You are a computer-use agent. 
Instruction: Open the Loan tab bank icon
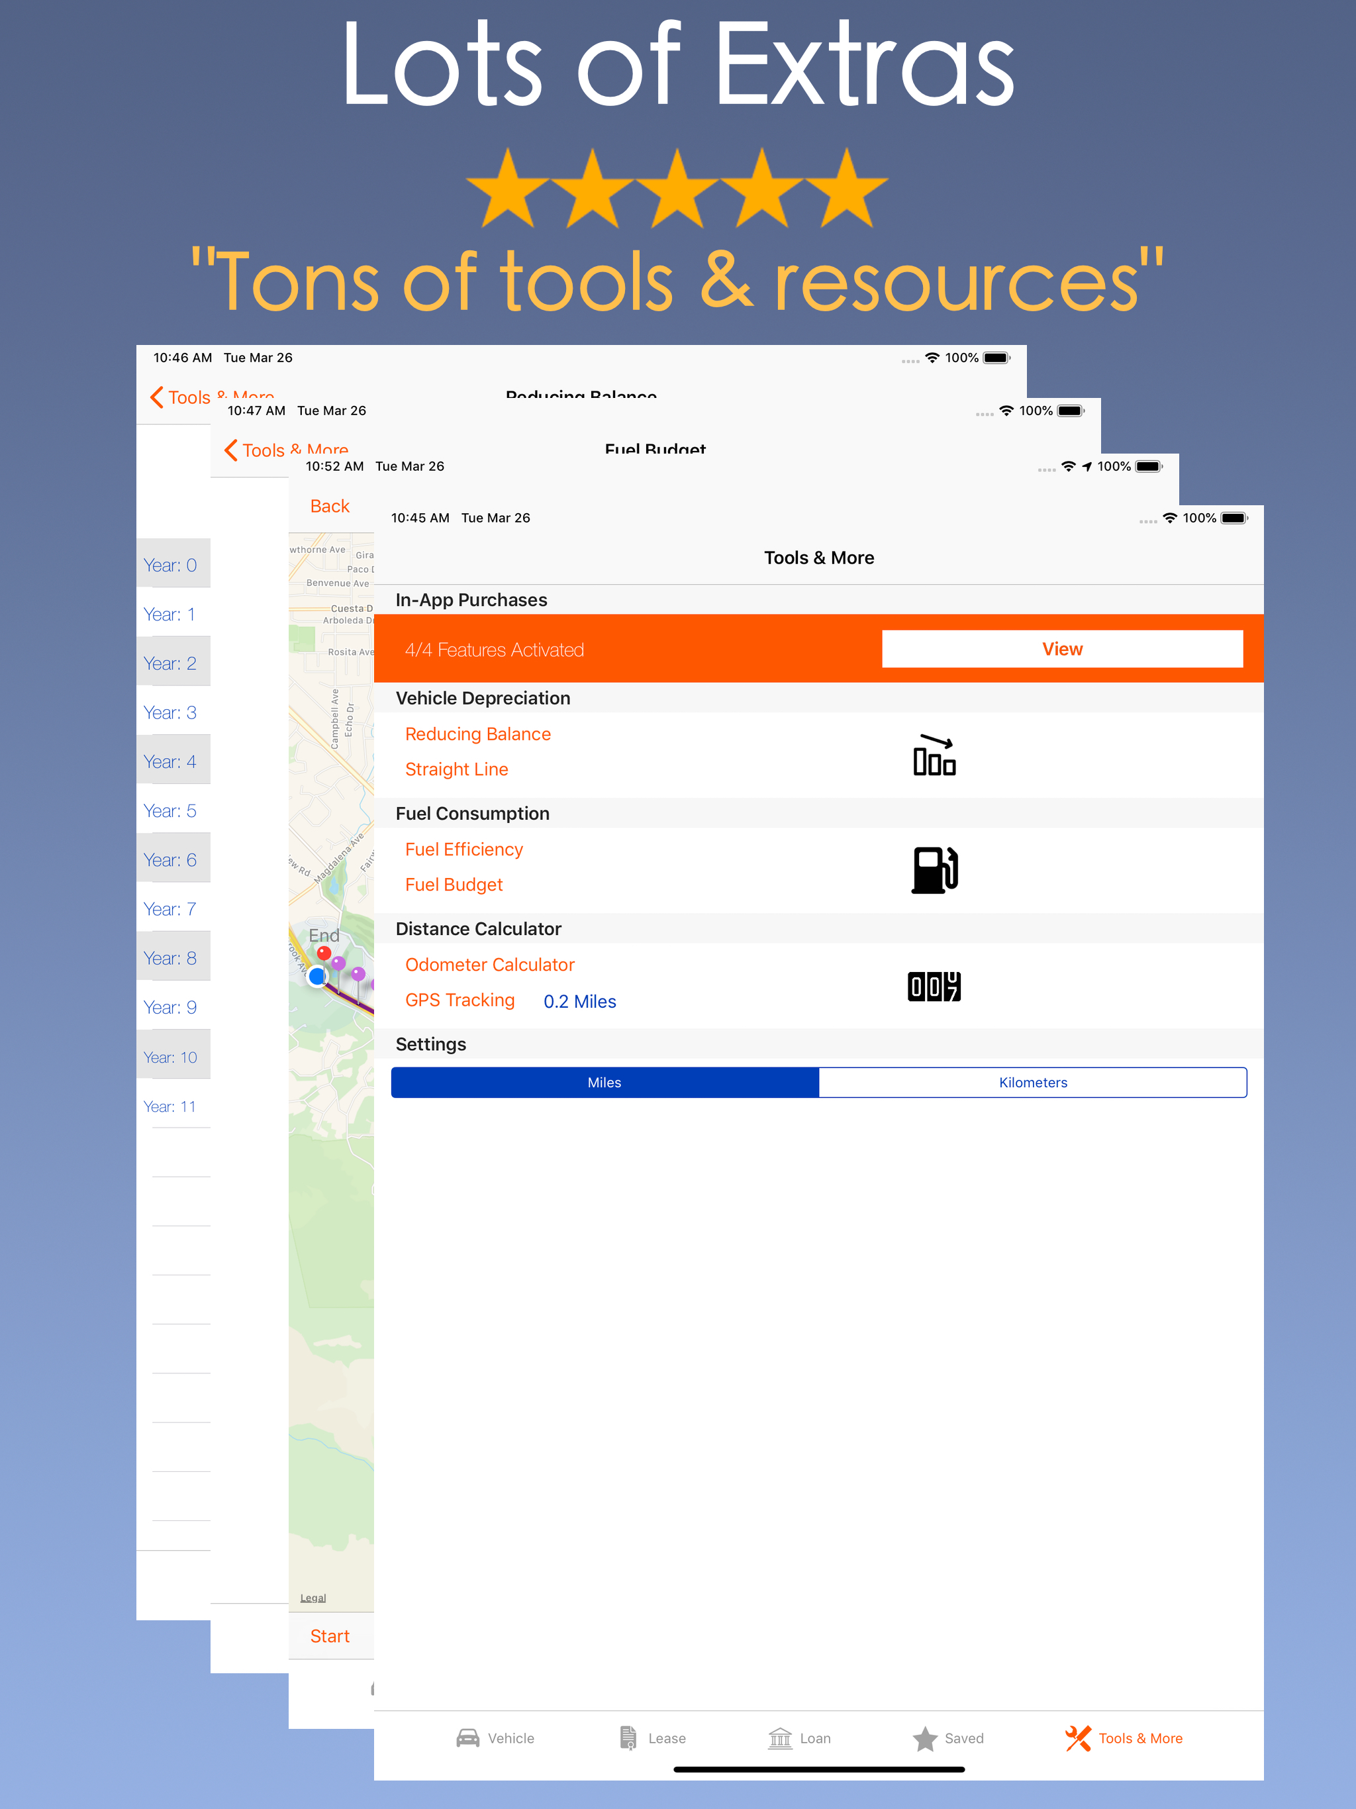pyautogui.click(x=780, y=1738)
